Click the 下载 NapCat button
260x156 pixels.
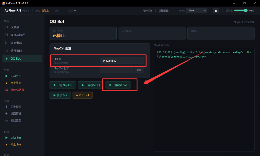(x=63, y=85)
